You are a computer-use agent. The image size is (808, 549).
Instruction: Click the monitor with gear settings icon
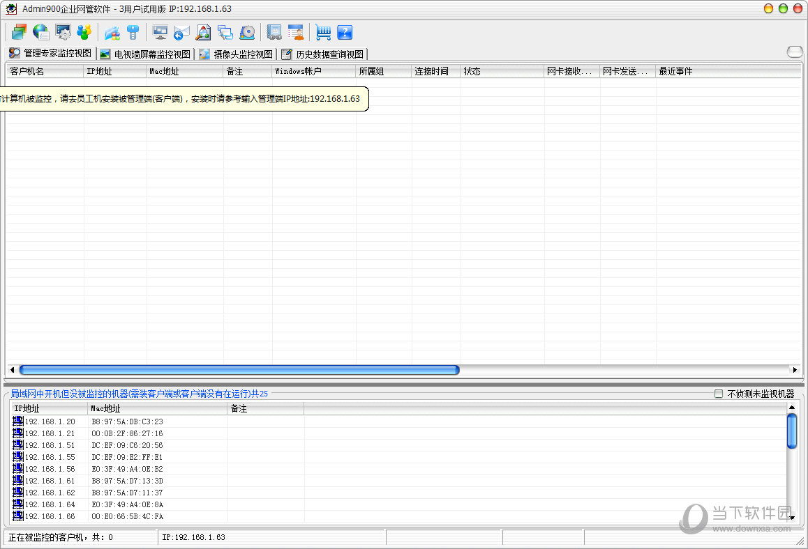[63, 33]
